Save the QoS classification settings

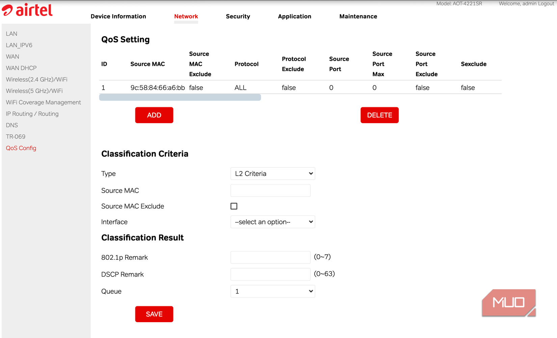pyautogui.click(x=154, y=314)
